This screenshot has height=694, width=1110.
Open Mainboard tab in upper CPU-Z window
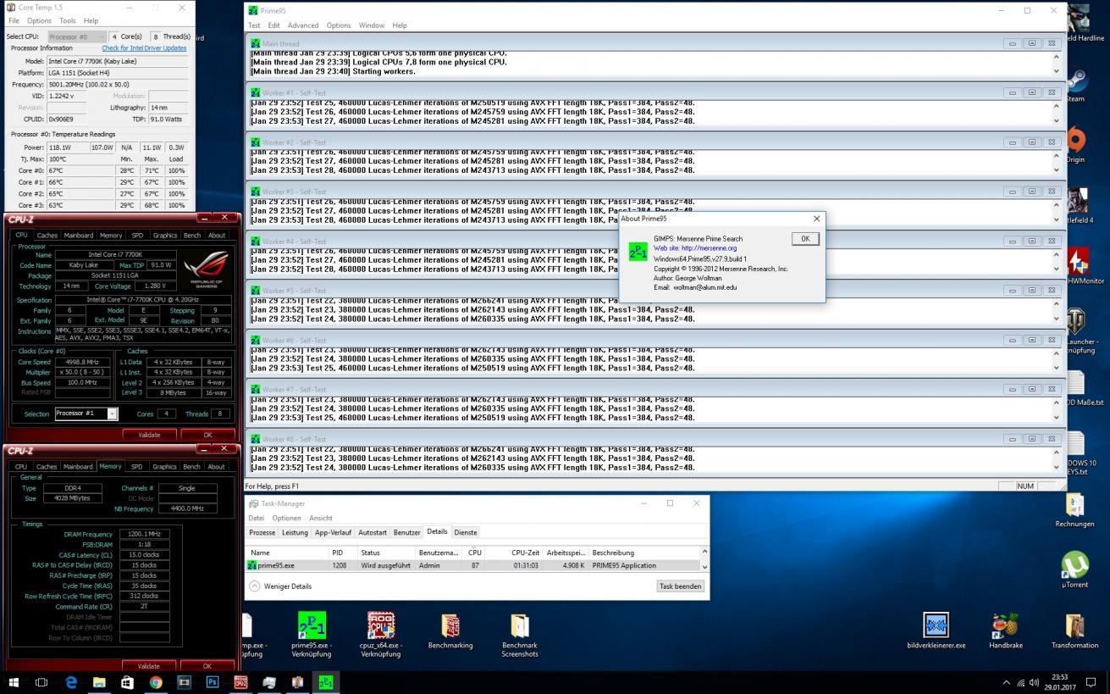tap(78, 236)
